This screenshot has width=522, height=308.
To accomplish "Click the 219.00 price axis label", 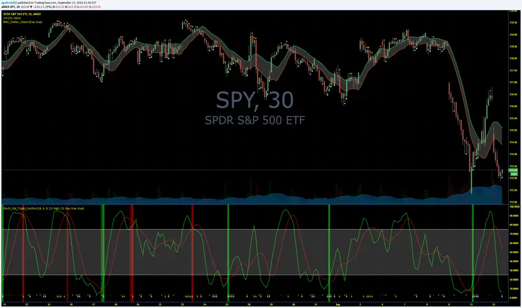I will click(x=513, y=35).
